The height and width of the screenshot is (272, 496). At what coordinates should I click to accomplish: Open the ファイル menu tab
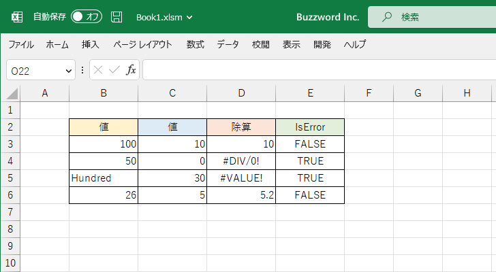20,45
